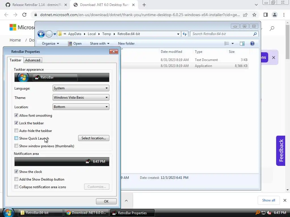Screen dimensions: 290x217
Task: Enable Show Quick Launch checkbox
Action: point(16,138)
